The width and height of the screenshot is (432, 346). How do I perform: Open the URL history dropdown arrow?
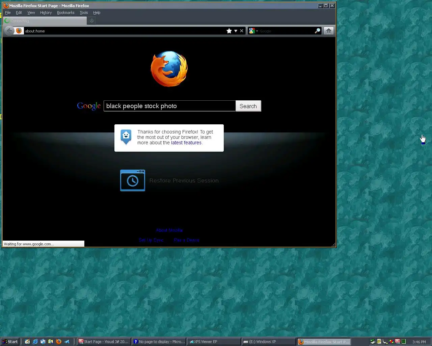tap(236, 31)
